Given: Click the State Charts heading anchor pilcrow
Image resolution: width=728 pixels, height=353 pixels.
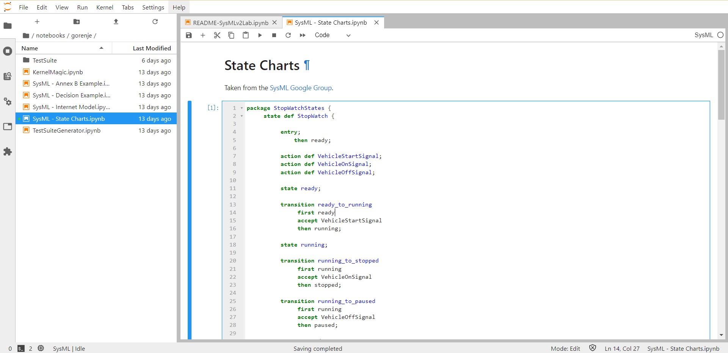Looking at the screenshot, I should [307, 66].
